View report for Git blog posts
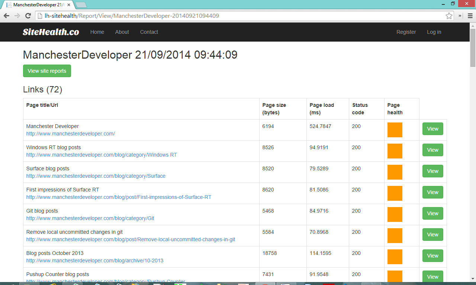This screenshot has width=476, height=285. coord(433,213)
